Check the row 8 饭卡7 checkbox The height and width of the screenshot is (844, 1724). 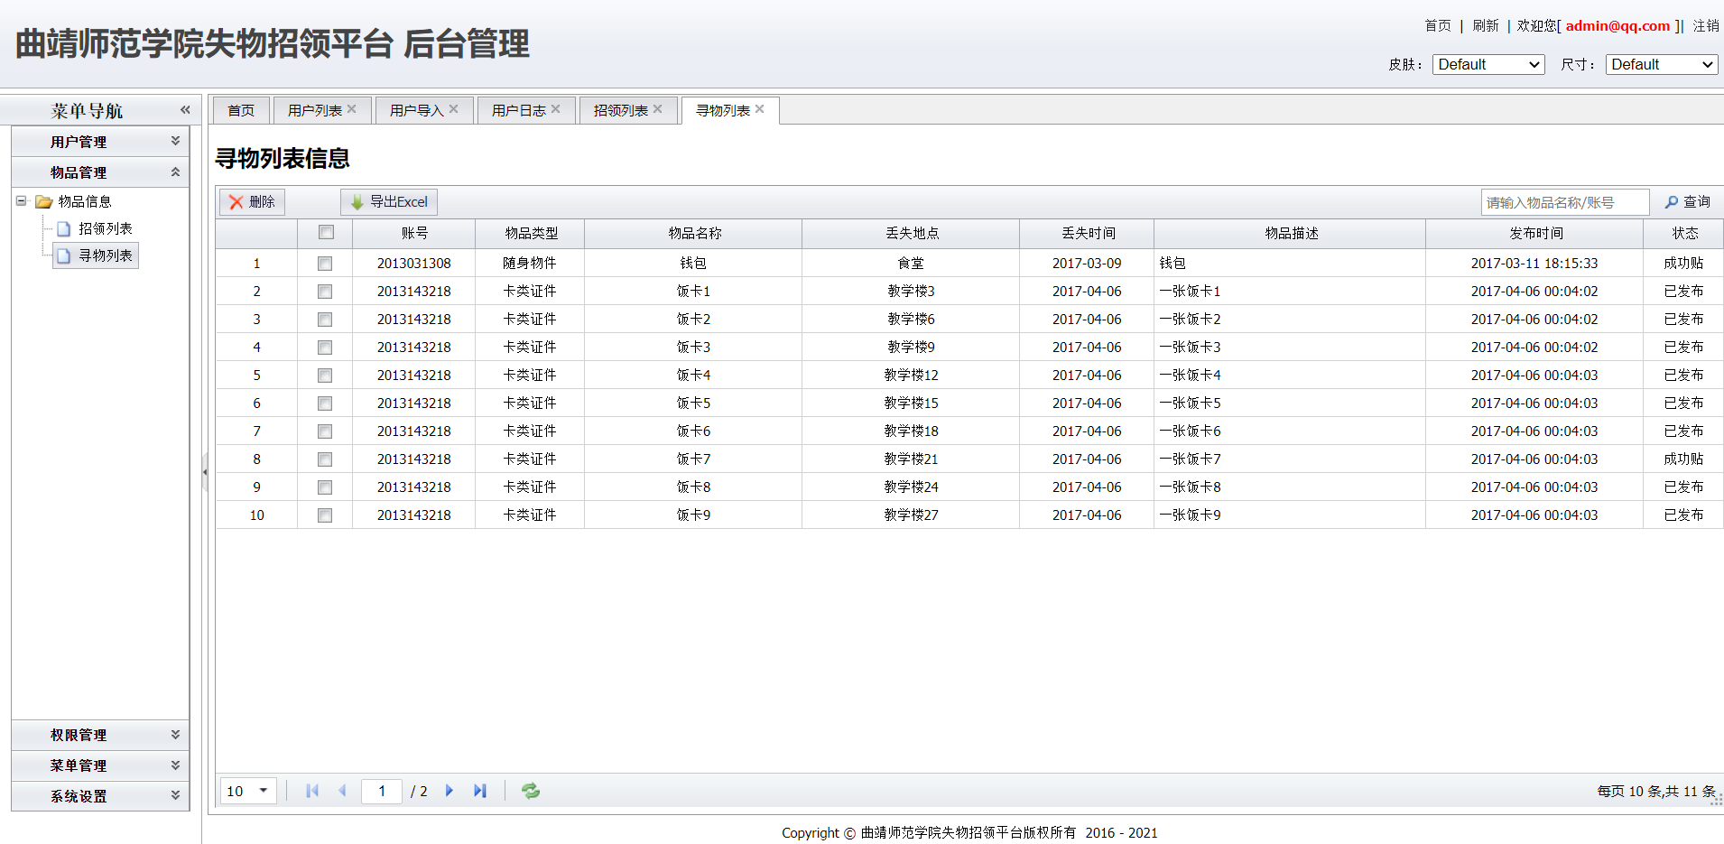(x=325, y=459)
